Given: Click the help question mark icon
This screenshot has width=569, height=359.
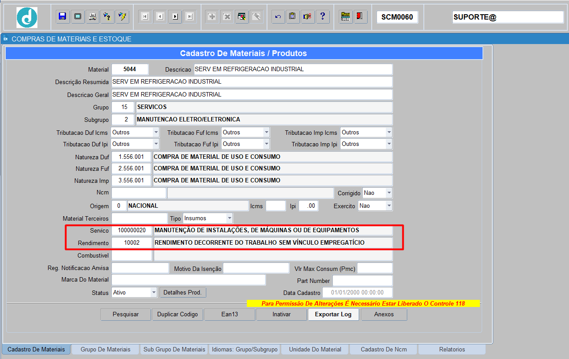Looking at the screenshot, I should coord(322,16).
